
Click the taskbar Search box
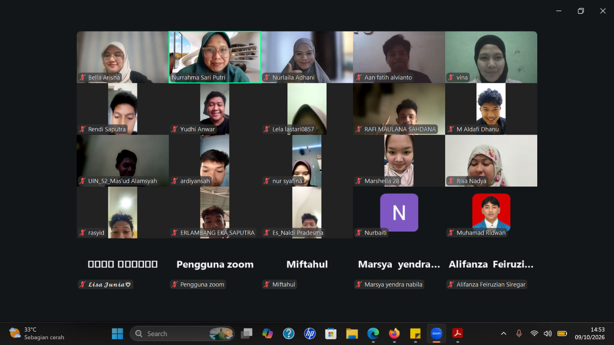[182, 334]
